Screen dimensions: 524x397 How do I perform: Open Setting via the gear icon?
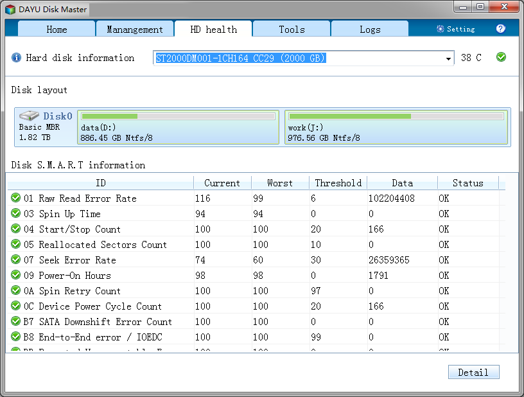pyautogui.click(x=441, y=29)
